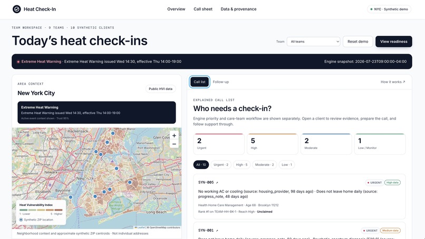Viewport: 425px width, 239px height.
Task: Open the All teams dropdown
Action: point(313,42)
